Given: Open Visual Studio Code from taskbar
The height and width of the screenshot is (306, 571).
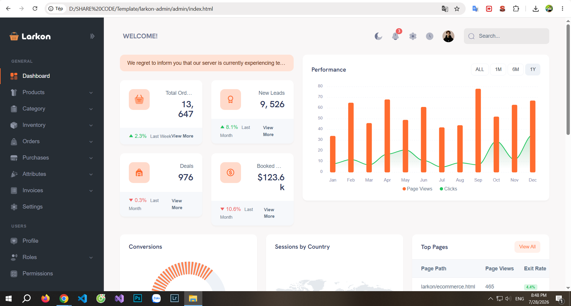Looking at the screenshot, I should [82, 299].
